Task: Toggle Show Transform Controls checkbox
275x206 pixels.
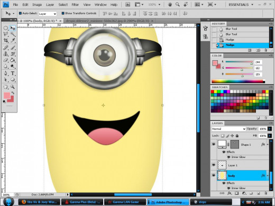Action: click(63, 13)
